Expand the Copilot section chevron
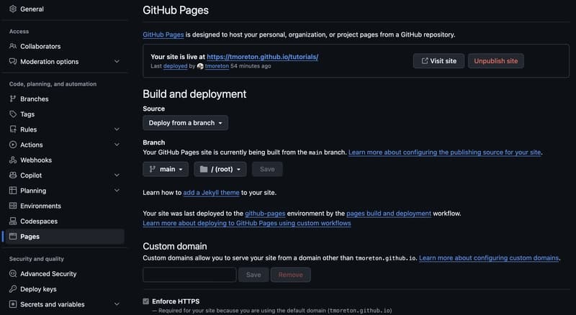This screenshot has height=315, width=576. tap(117, 175)
